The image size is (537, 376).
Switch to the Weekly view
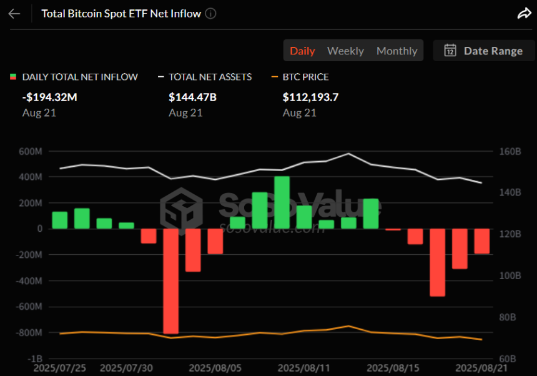pyautogui.click(x=345, y=51)
